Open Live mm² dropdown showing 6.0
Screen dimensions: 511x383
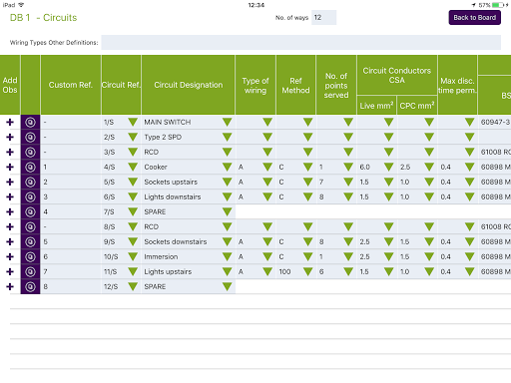pos(389,167)
